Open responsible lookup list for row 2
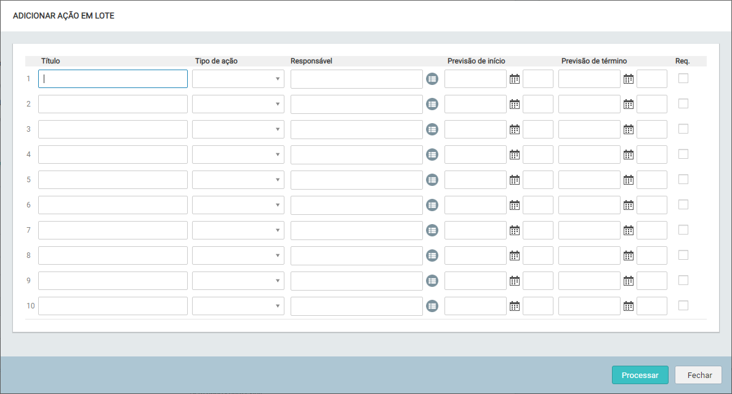The image size is (732, 394). tap(432, 105)
